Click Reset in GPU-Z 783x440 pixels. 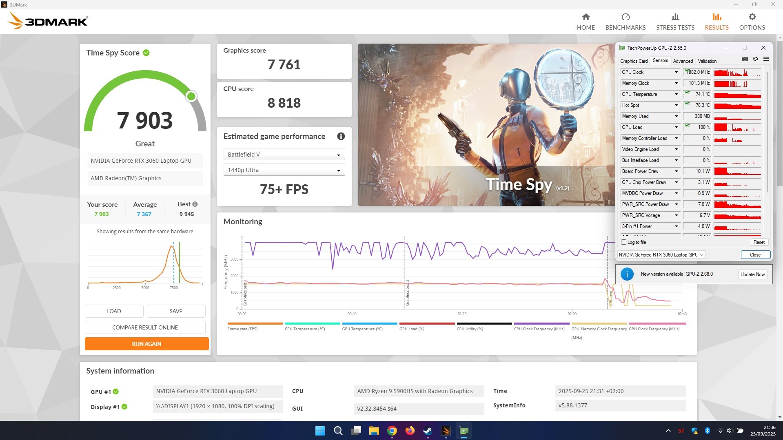point(759,242)
